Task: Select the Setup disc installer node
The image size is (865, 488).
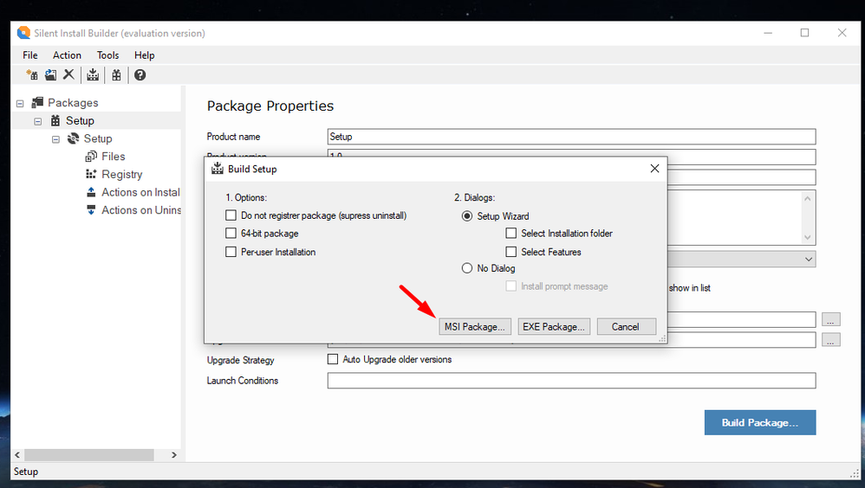Action: coord(98,138)
